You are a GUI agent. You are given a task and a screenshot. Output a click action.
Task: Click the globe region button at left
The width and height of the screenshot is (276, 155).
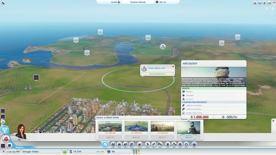(x=4, y=130)
